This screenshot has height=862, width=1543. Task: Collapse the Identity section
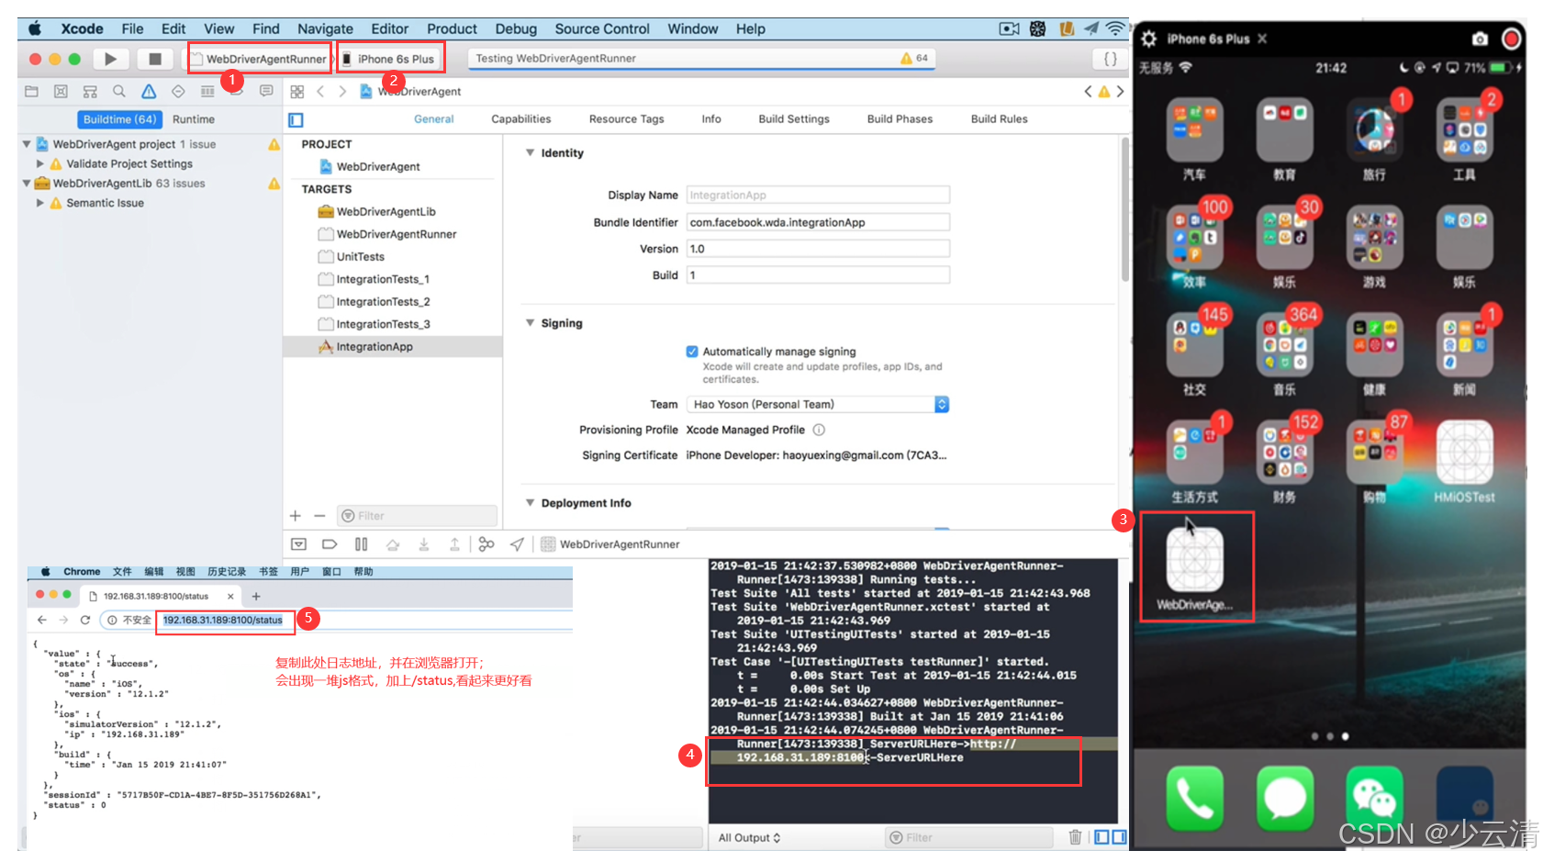530,152
